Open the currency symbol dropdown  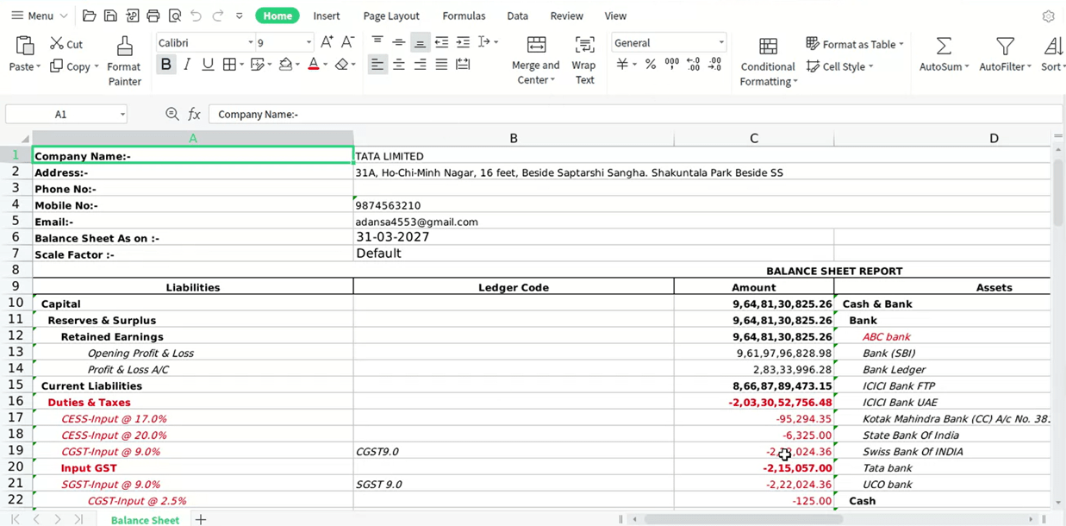tap(634, 65)
